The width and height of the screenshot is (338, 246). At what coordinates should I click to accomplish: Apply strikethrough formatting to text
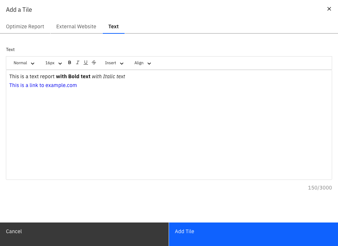pyautogui.click(x=94, y=63)
